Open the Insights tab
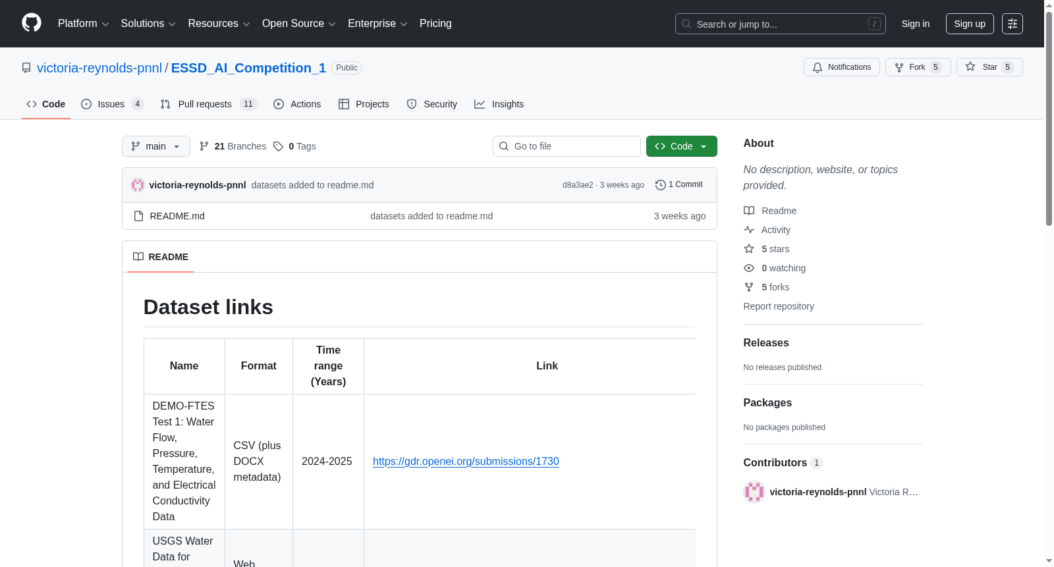1054x567 pixels. 499,104
